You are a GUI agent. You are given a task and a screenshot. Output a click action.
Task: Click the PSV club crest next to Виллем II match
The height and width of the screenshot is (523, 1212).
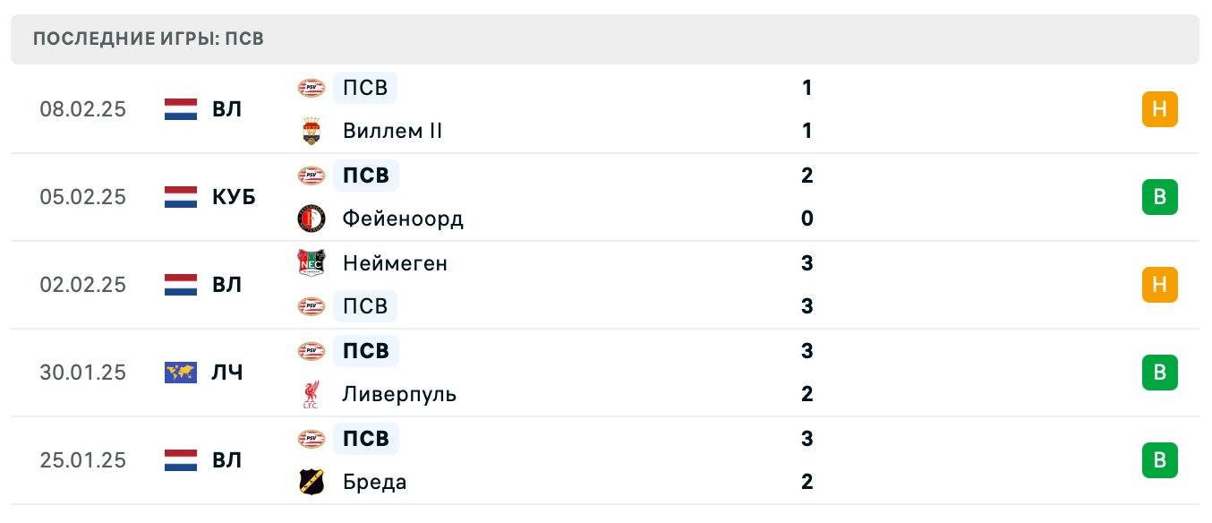pos(311,88)
